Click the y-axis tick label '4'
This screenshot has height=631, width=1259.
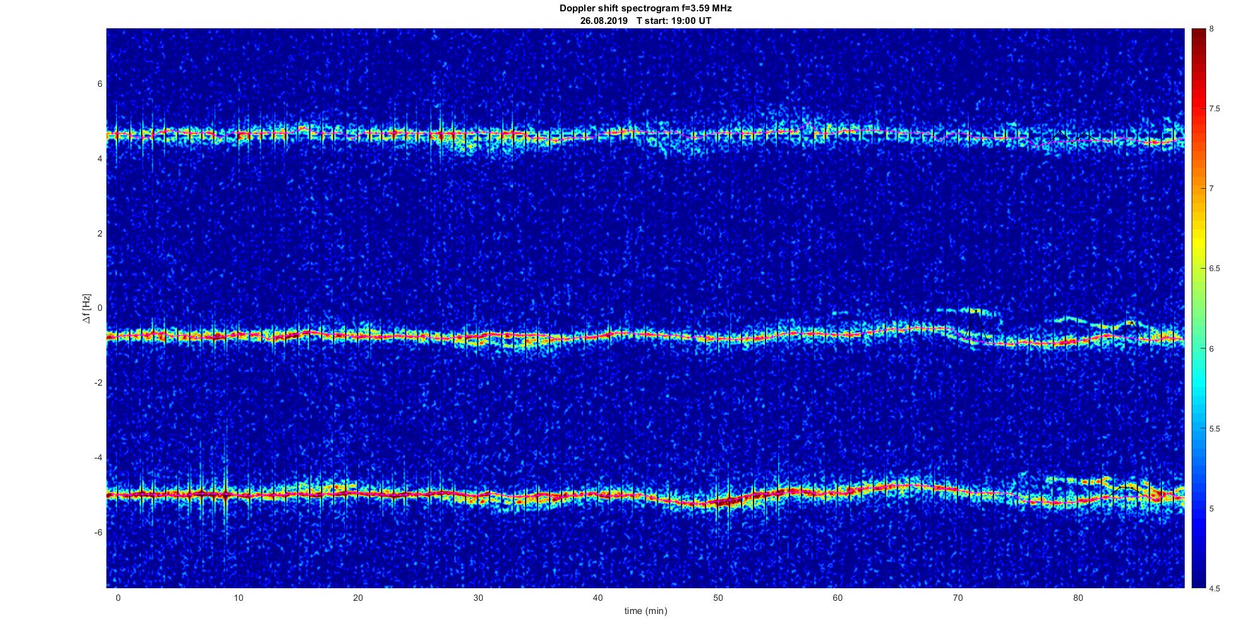click(99, 159)
